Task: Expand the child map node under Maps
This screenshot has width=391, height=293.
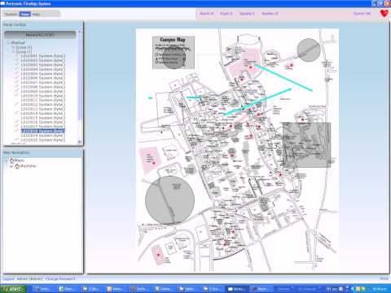Action: 11,166
